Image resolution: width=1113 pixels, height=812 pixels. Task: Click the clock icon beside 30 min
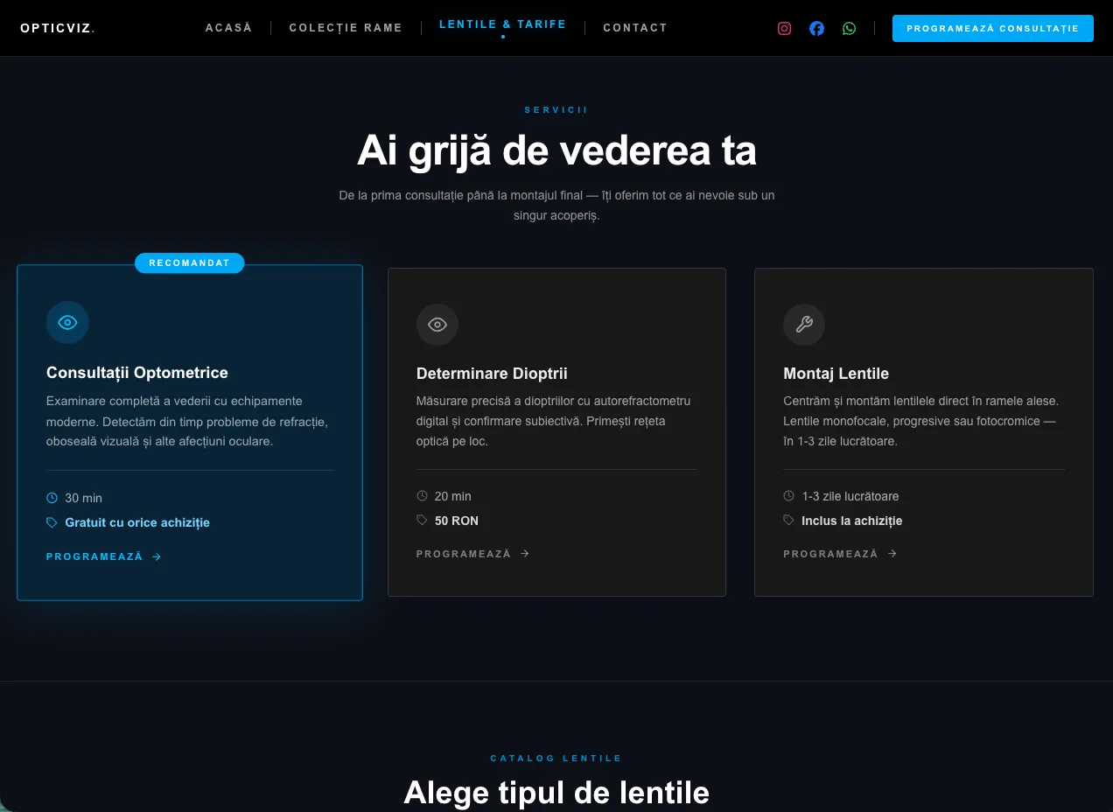(x=52, y=498)
